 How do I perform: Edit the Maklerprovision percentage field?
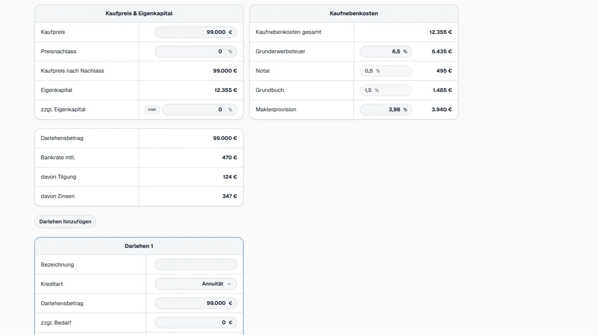386,109
